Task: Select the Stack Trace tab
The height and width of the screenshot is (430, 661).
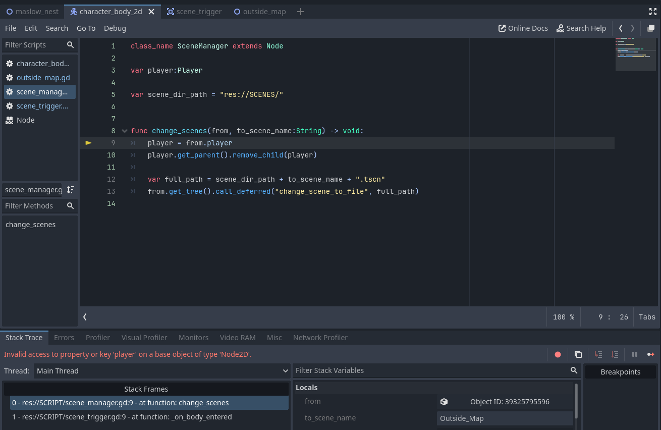Action: (24, 338)
